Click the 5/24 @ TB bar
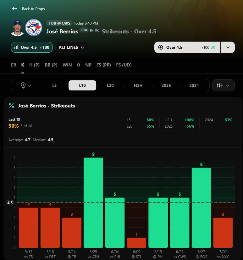This screenshot has width=243, height=260. pyautogui.click(x=72, y=233)
